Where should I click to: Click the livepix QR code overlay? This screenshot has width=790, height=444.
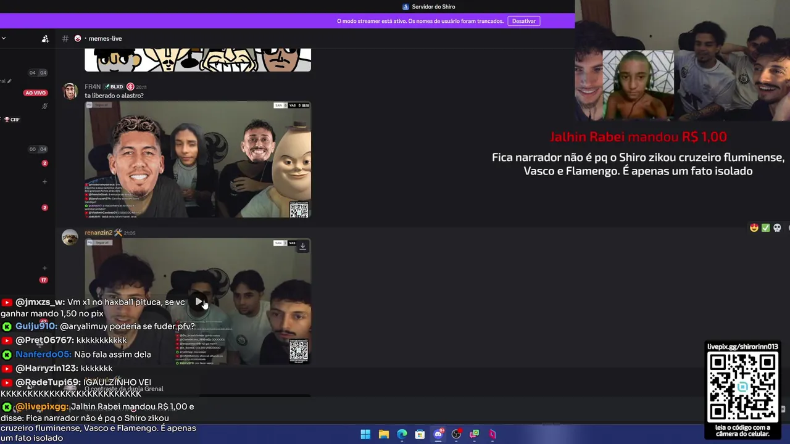coord(742,387)
